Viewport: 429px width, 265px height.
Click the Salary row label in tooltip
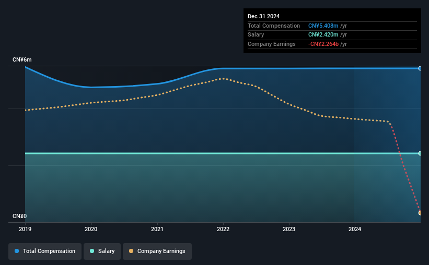tap(256, 35)
